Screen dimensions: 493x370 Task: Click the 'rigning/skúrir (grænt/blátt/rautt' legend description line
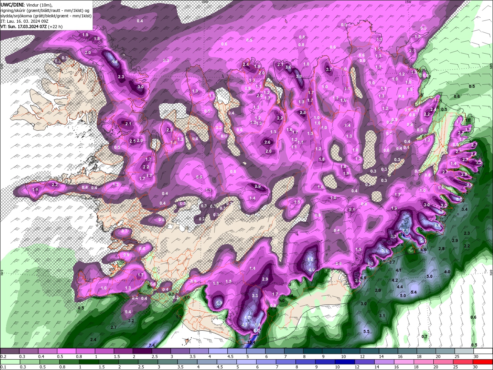tap(46, 10)
